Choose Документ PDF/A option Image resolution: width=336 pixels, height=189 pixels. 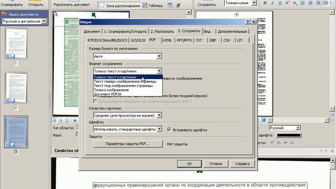(128, 94)
